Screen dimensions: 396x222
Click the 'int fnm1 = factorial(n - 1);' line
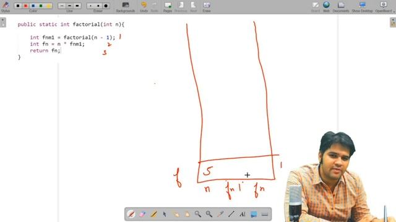point(72,38)
